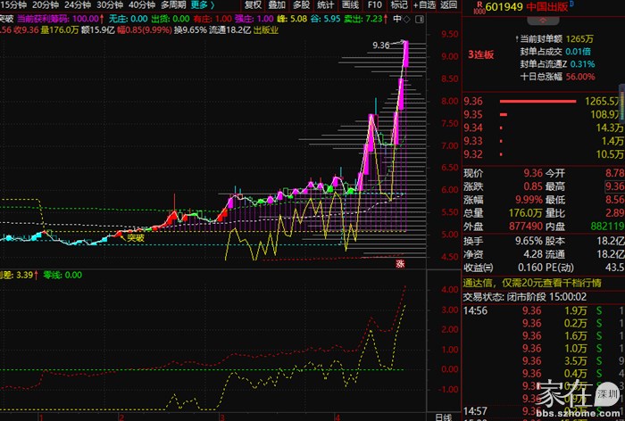Switch to 15分钟 period tab
The width and height of the screenshot is (625, 421).
[12, 4]
